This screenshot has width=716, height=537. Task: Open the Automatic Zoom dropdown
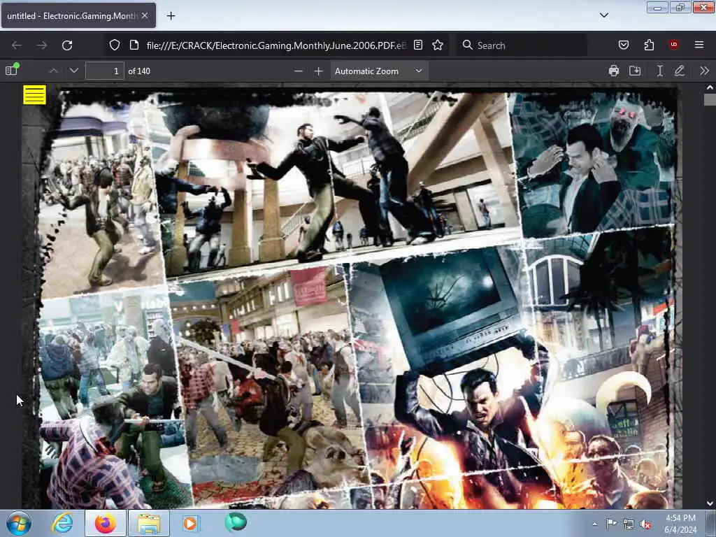(x=379, y=71)
